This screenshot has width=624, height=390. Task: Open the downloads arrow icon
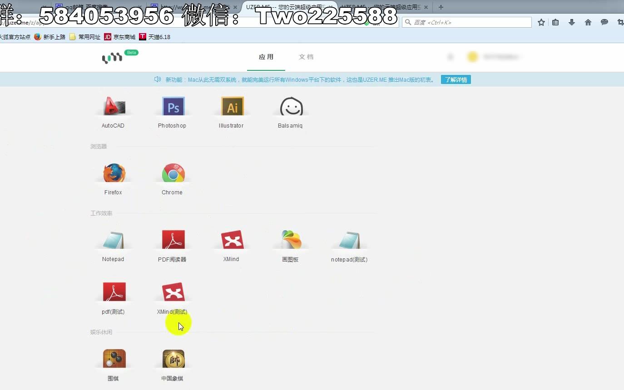click(572, 22)
